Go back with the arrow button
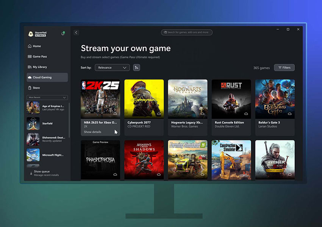This screenshot has height=227, width=322. tap(76, 33)
